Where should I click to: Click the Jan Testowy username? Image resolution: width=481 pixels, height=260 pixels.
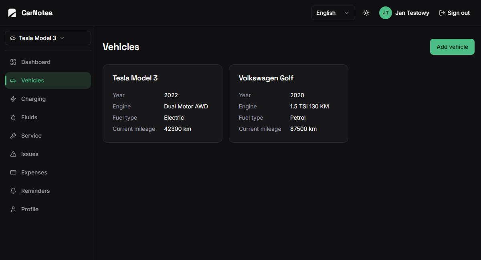(412, 13)
